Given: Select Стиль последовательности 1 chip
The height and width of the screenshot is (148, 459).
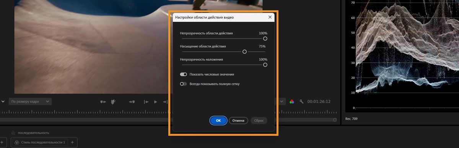Looking at the screenshot, I should [x=40, y=142].
